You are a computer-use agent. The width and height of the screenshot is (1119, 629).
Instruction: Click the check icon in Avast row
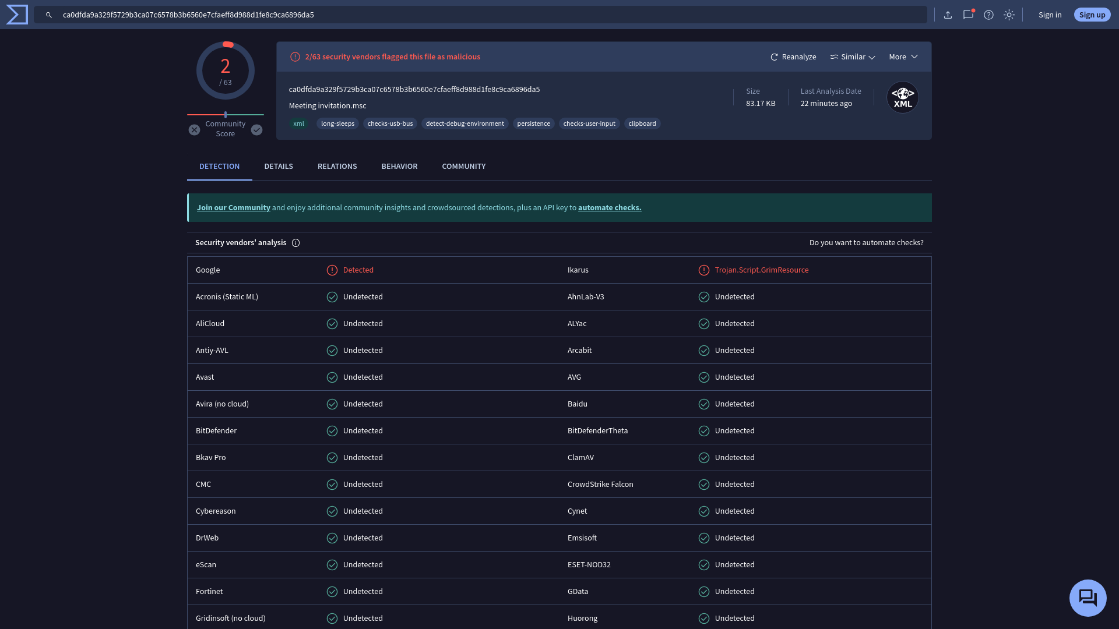[332, 377]
